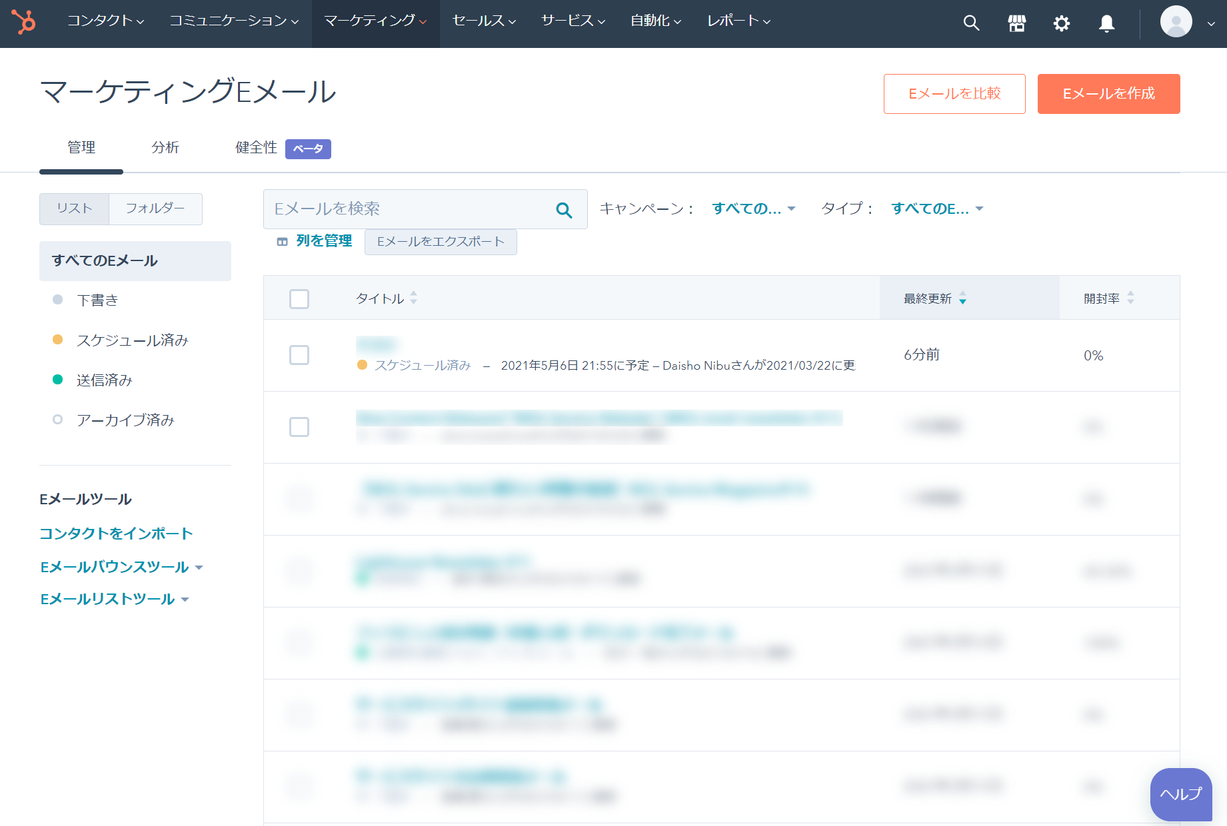The width and height of the screenshot is (1227, 826).
Task: Open the marketplace storefront icon
Action: (x=1016, y=23)
